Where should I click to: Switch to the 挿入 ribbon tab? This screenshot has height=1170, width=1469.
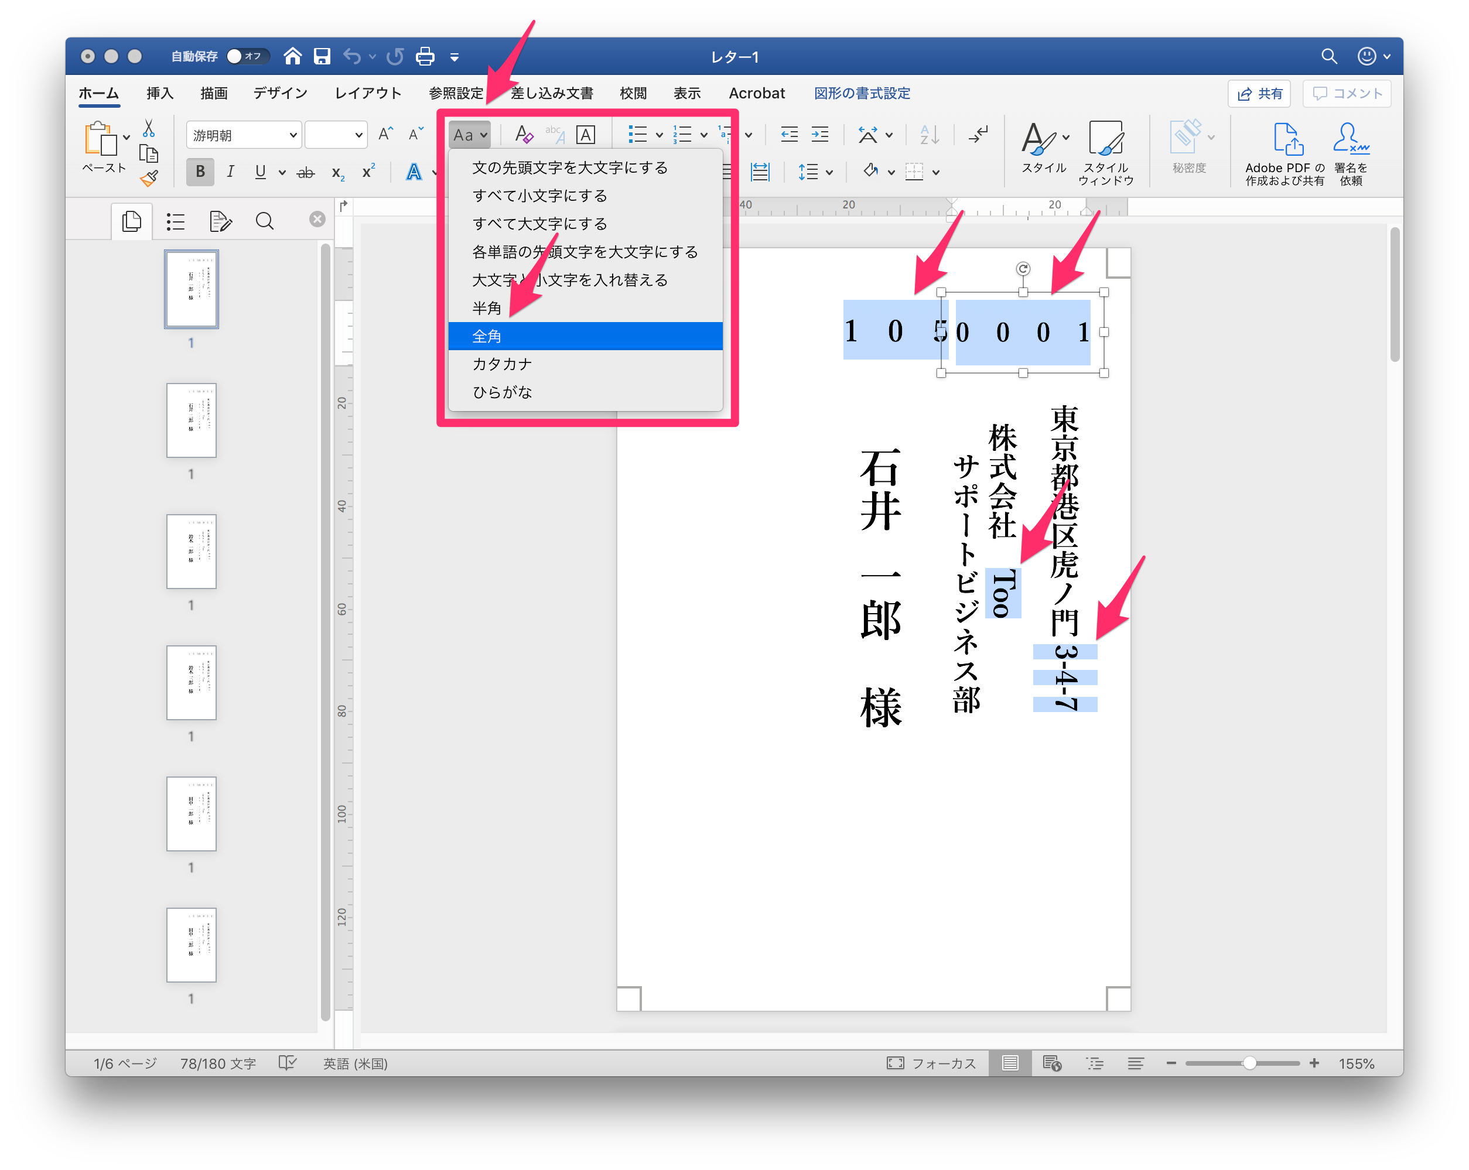coord(160,93)
